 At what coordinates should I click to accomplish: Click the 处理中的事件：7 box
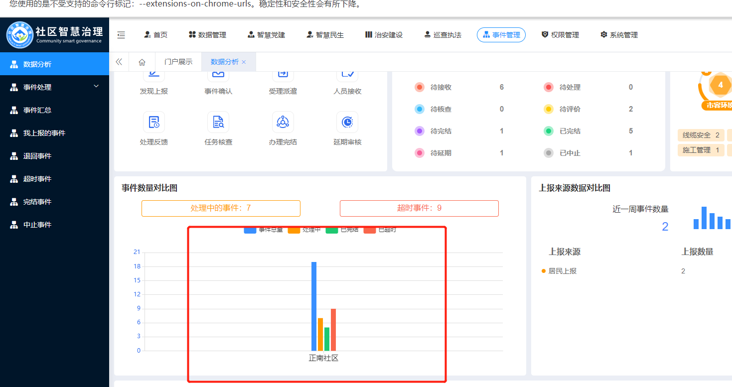tap(221, 208)
